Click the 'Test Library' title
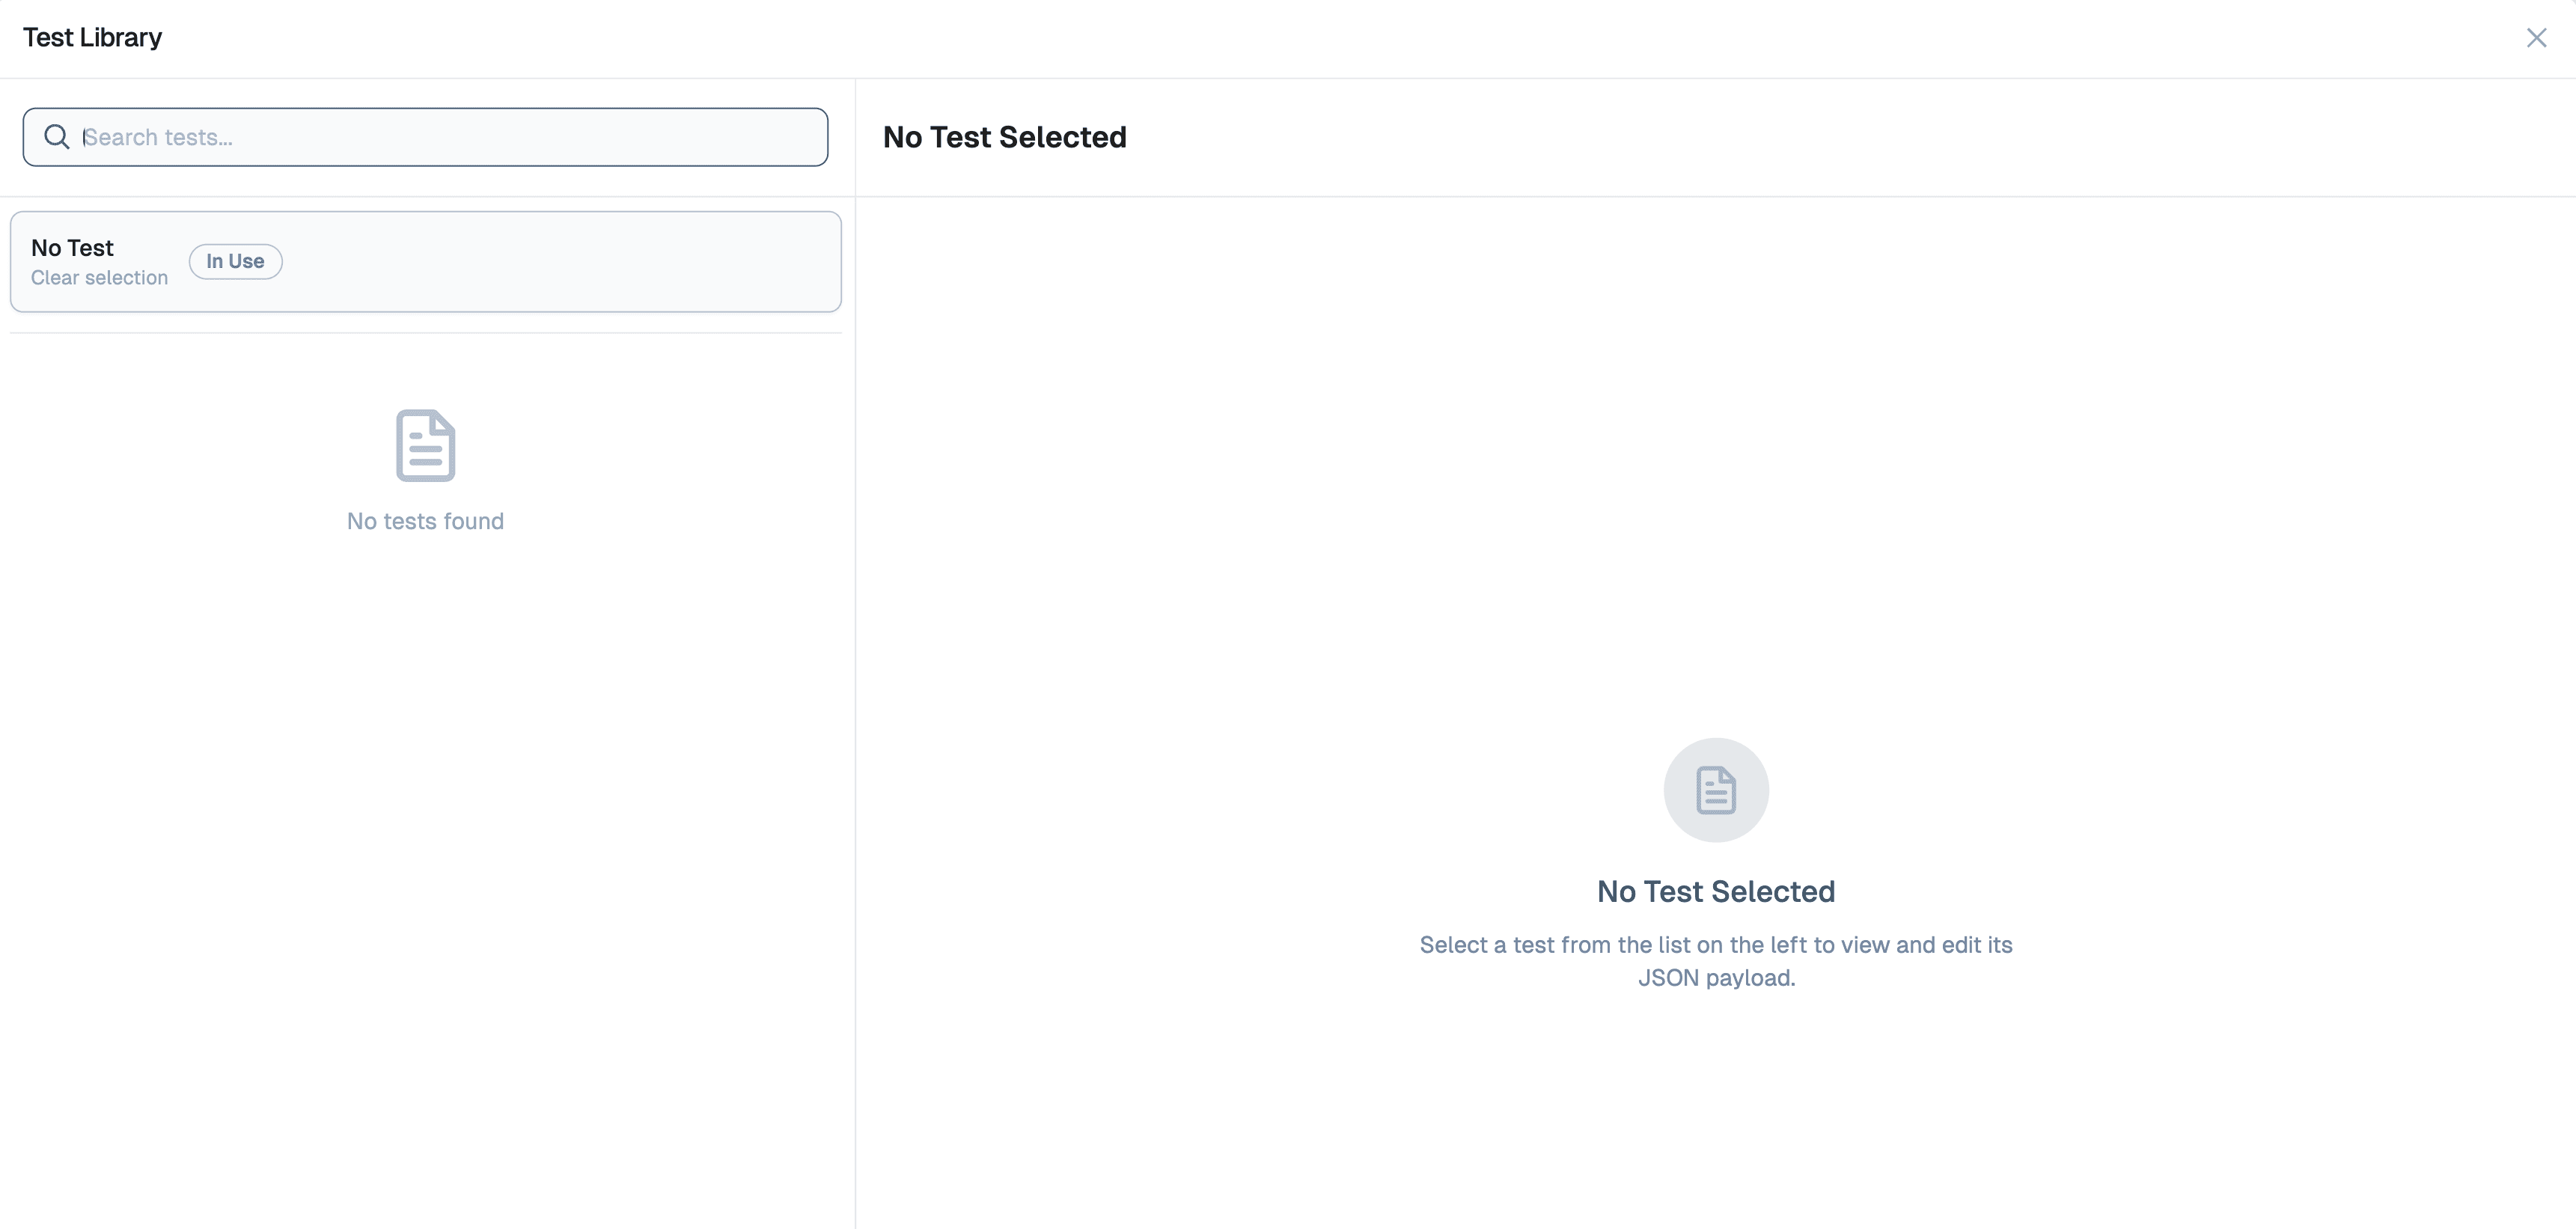This screenshot has width=2576, height=1229. tap(92, 37)
